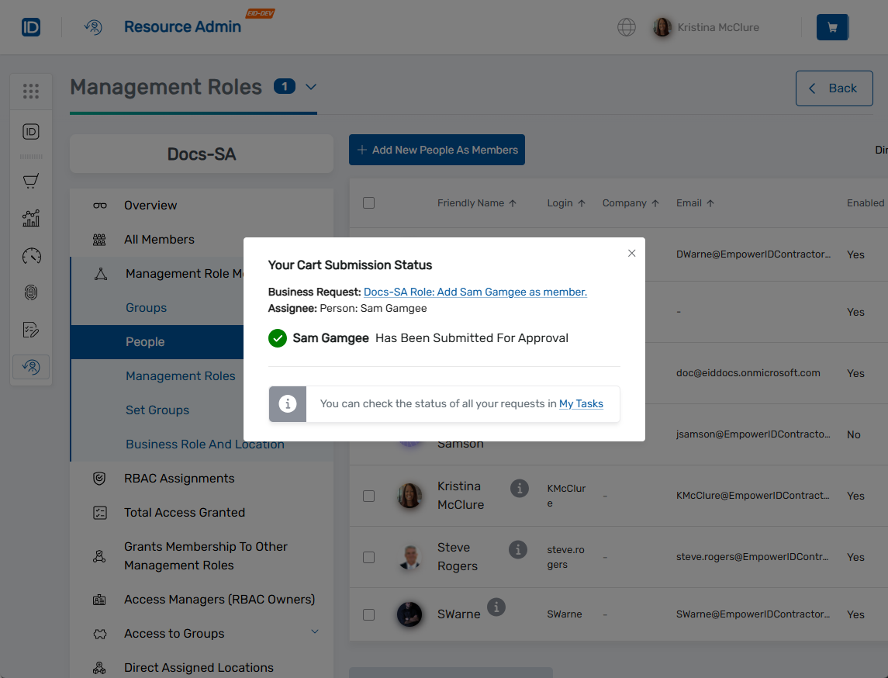888x678 pixels.
Task: Select the ID badge sidebar icon
Action: 31,131
